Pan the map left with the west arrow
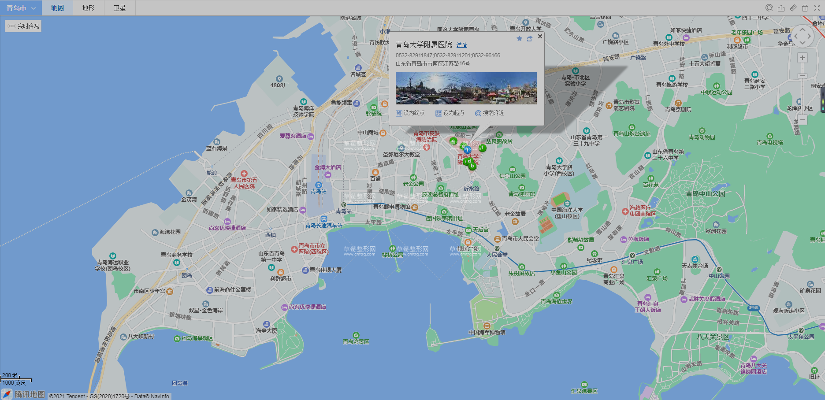Screen dimensions: 825x400 (795, 36)
